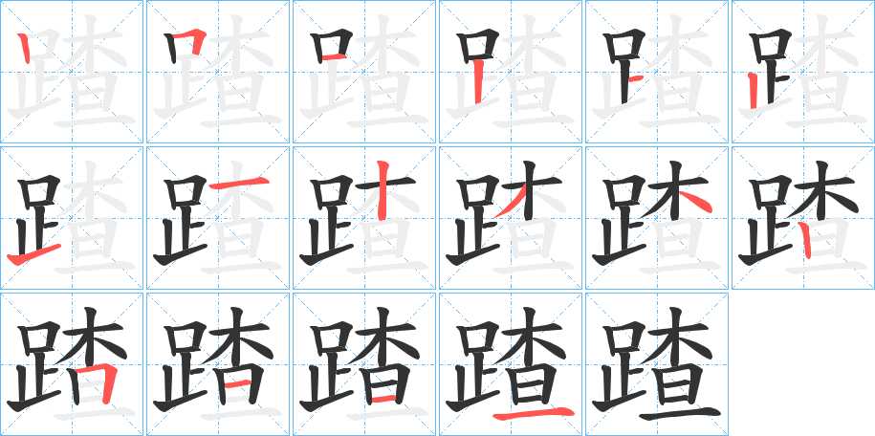The image size is (875, 436).
Task: Click the long red base stroke in step sixteen
Action: [x=534, y=413]
